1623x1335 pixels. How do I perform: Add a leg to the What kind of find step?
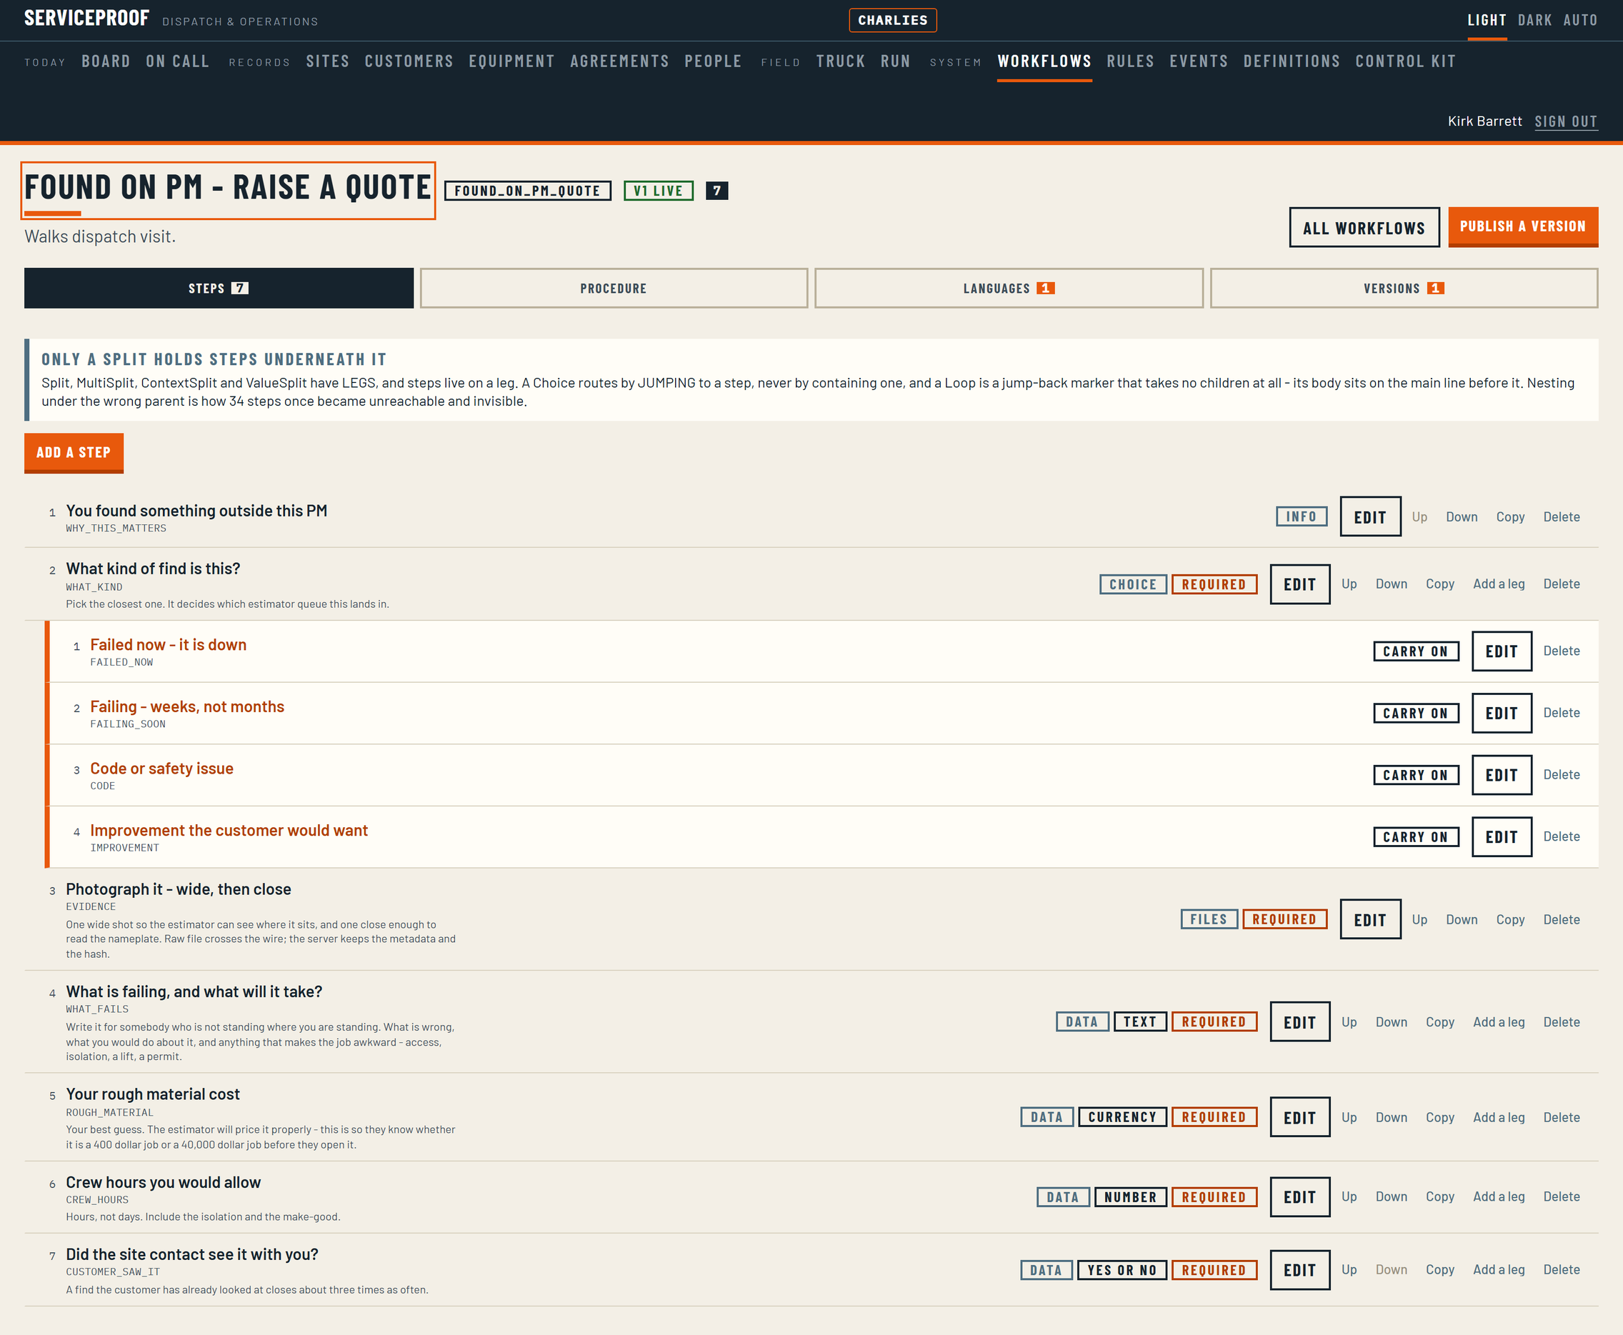(x=1499, y=584)
